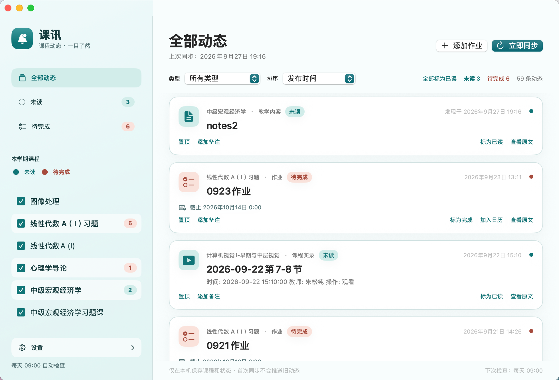Click the teal 未读 legend dot under 本学期课程
The width and height of the screenshot is (559, 380).
pos(16,172)
